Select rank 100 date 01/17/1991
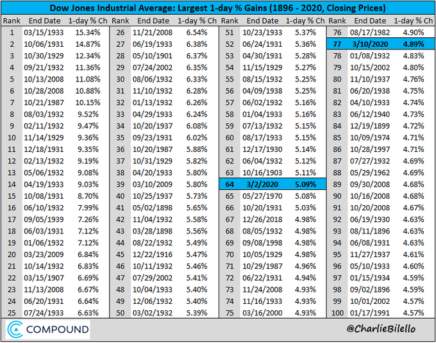This screenshot has height=343, width=436. point(370,313)
